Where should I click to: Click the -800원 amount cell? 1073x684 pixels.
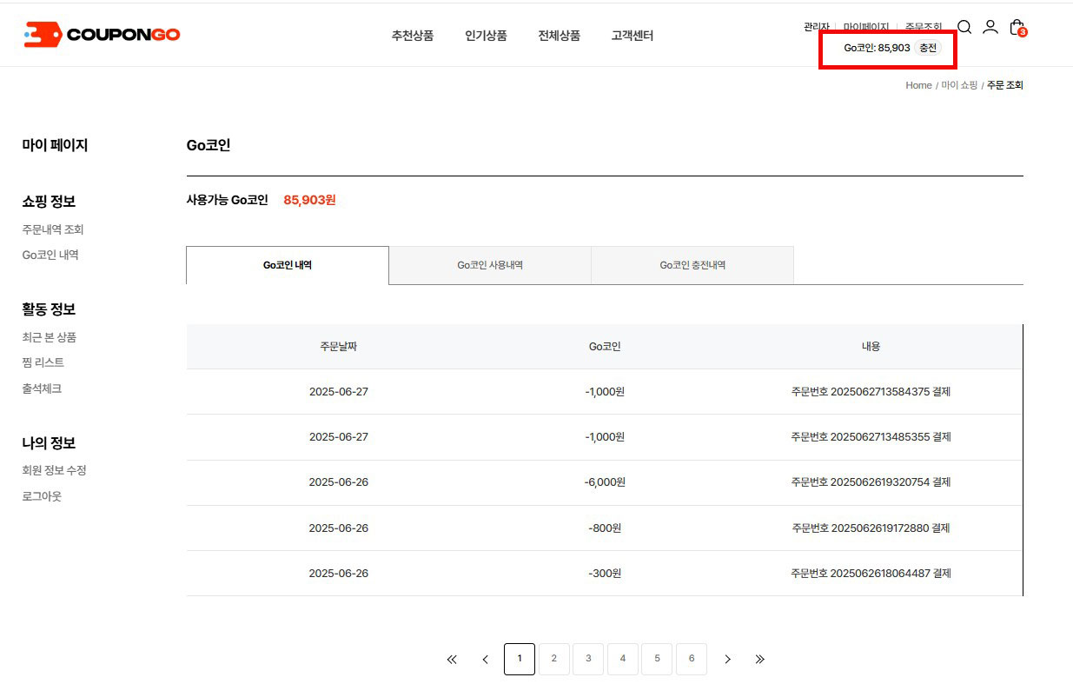(605, 528)
